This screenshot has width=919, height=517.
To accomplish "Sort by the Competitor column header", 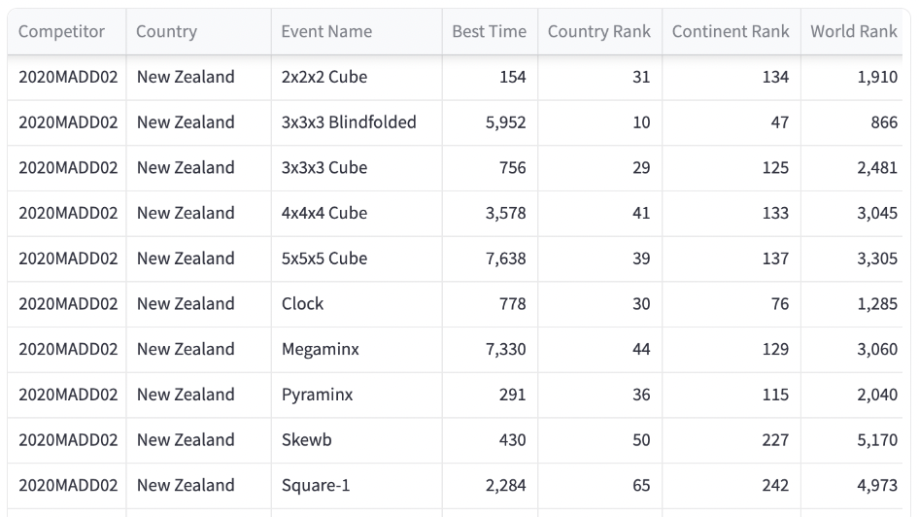I will tap(61, 31).
